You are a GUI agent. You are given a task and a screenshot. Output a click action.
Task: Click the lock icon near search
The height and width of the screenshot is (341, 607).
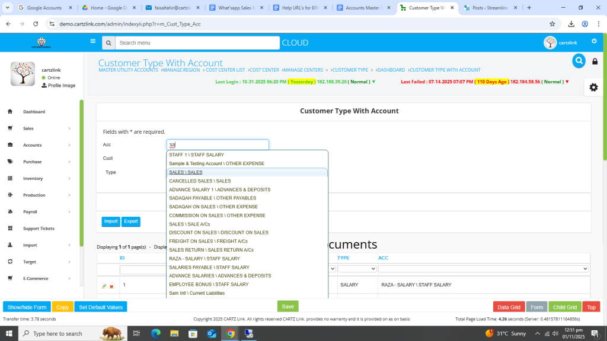click(595, 62)
